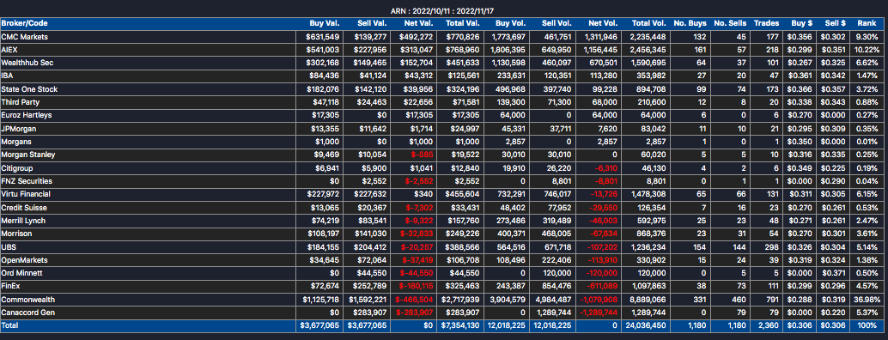Click the ARN date range title
This screenshot has height=340, width=888.
coord(442,11)
